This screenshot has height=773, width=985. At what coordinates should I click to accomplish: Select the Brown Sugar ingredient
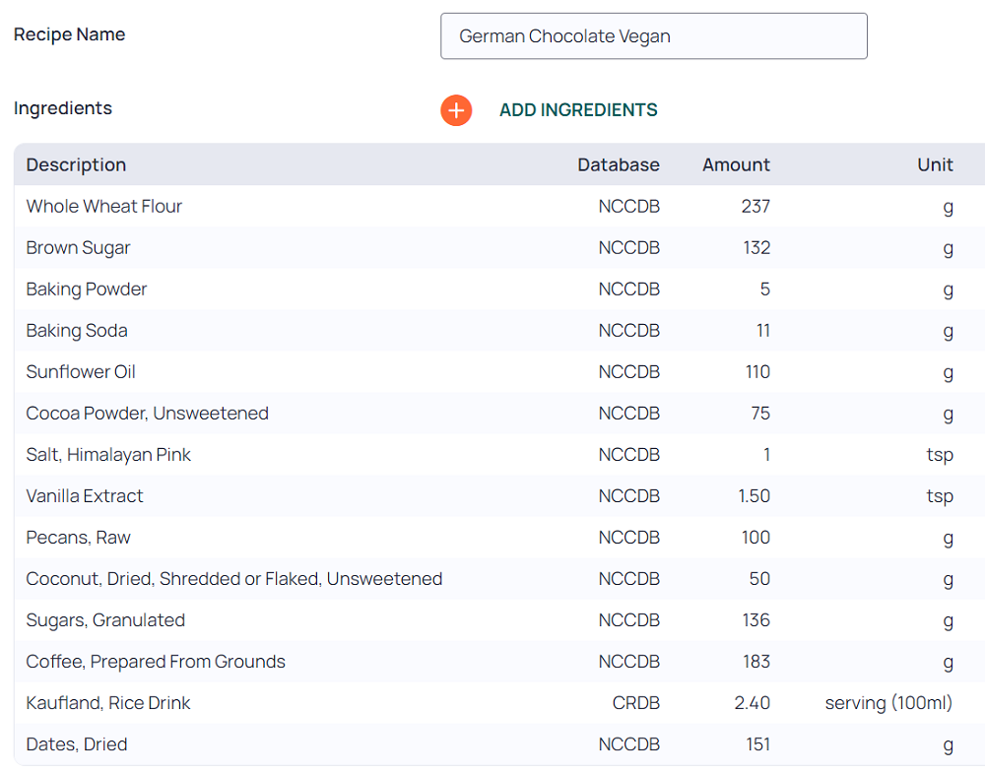pyautogui.click(x=79, y=248)
